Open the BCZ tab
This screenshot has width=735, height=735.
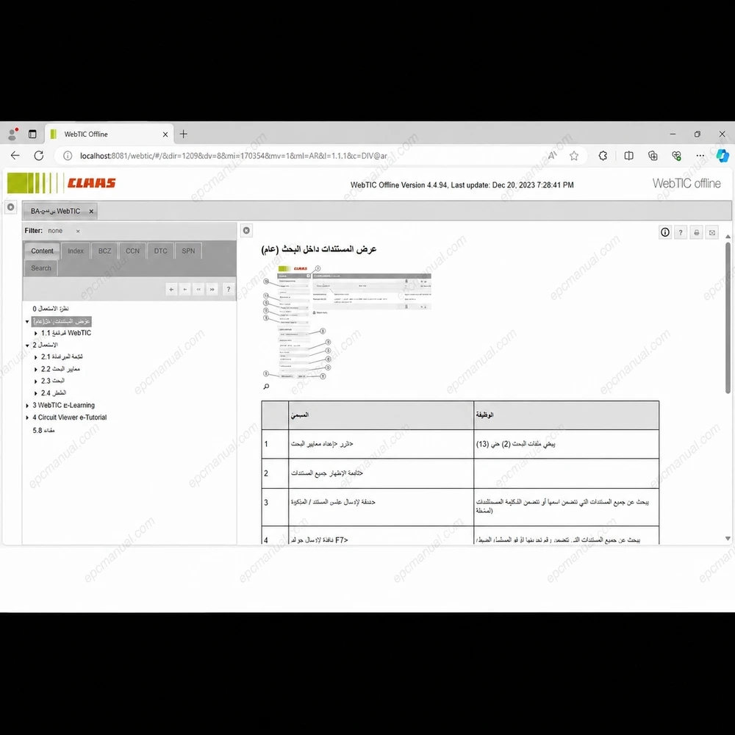coord(104,251)
